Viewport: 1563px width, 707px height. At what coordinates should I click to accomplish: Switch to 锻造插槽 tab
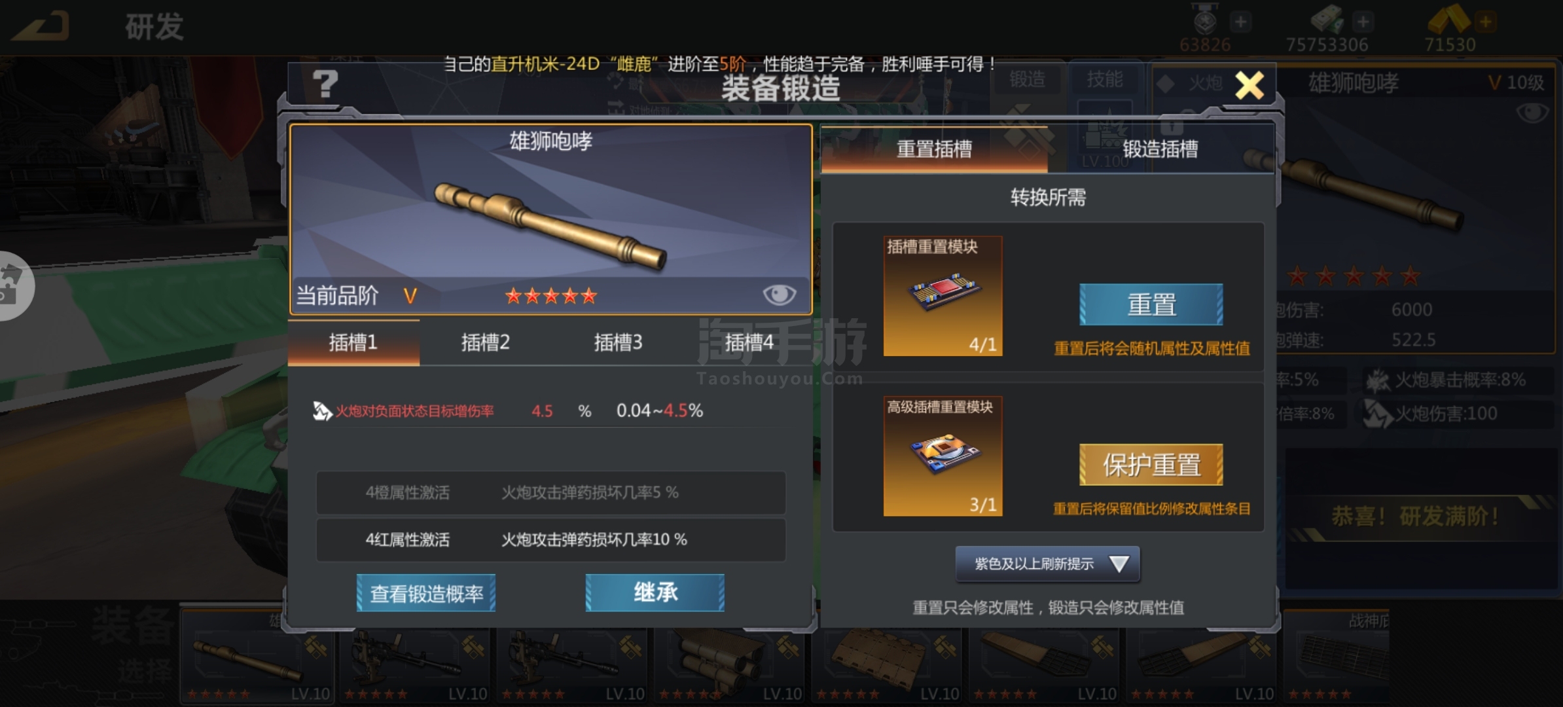(x=1160, y=149)
